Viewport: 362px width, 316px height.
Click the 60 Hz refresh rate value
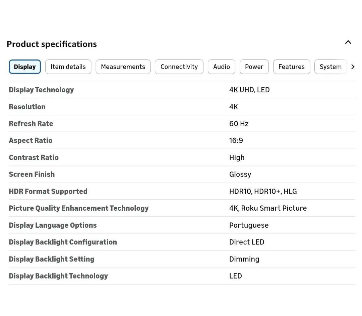tap(239, 124)
